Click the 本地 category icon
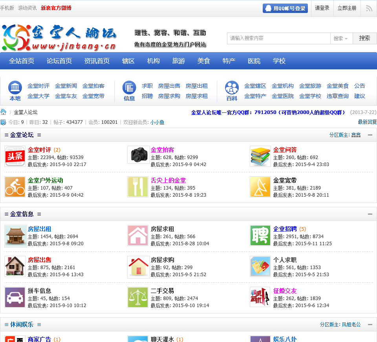This screenshot has width=377, height=342. point(15,87)
